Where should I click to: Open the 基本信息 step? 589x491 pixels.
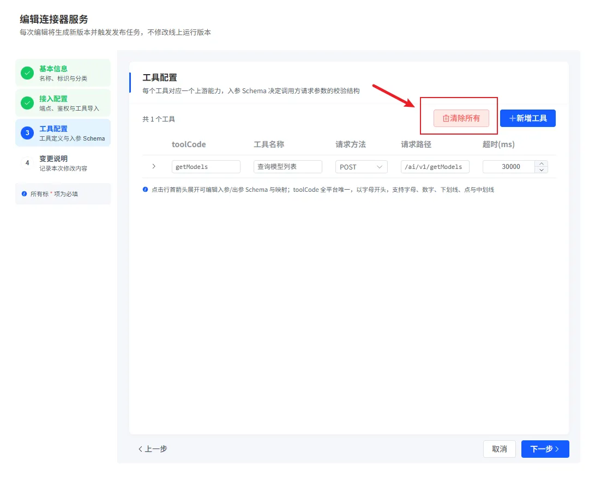(x=63, y=73)
